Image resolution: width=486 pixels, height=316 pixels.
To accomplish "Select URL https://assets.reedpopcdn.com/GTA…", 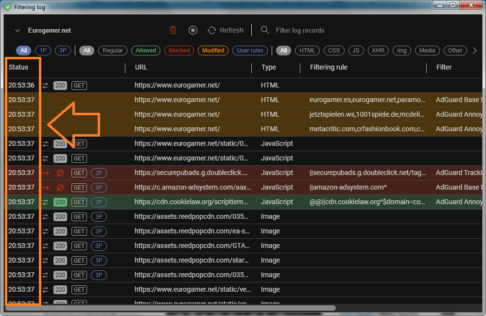I will click(192, 246).
